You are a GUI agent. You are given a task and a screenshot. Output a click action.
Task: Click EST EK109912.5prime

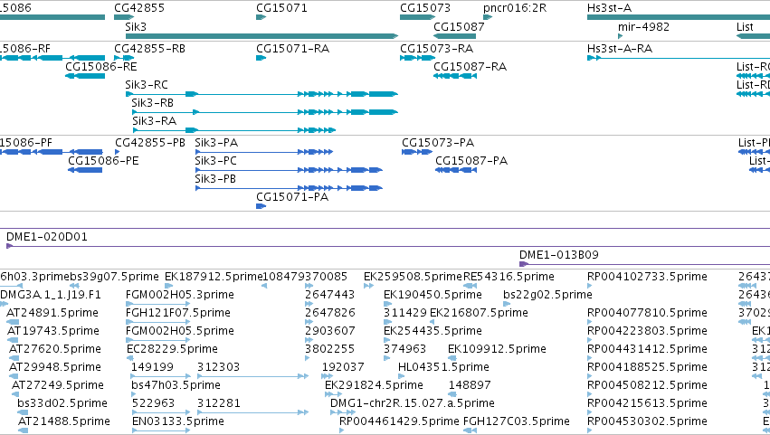(x=497, y=350)
